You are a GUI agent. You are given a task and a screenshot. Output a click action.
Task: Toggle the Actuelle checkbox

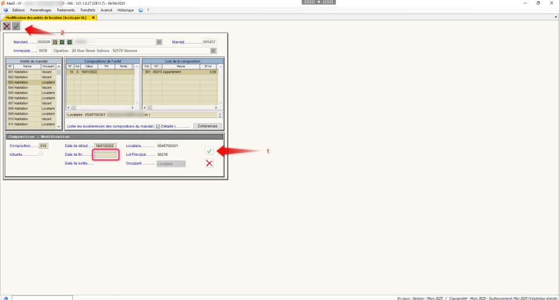click(x=41, y=154)
